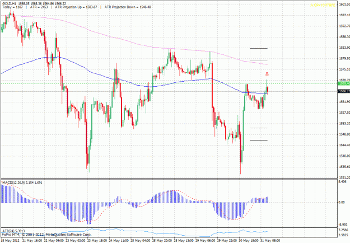Image resolution: width=350 pixels, height=243 pixels.
Task: Click the 31 May 08:00 time label
Action: click(x=270, y=241)
